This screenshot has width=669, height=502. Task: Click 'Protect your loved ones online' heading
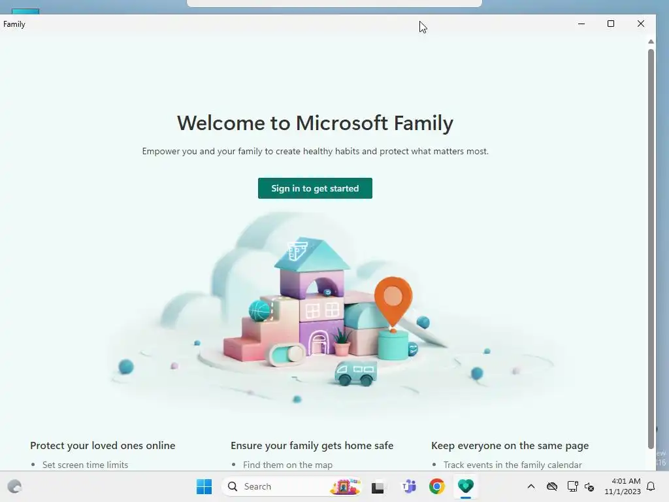tap(103, 445)
